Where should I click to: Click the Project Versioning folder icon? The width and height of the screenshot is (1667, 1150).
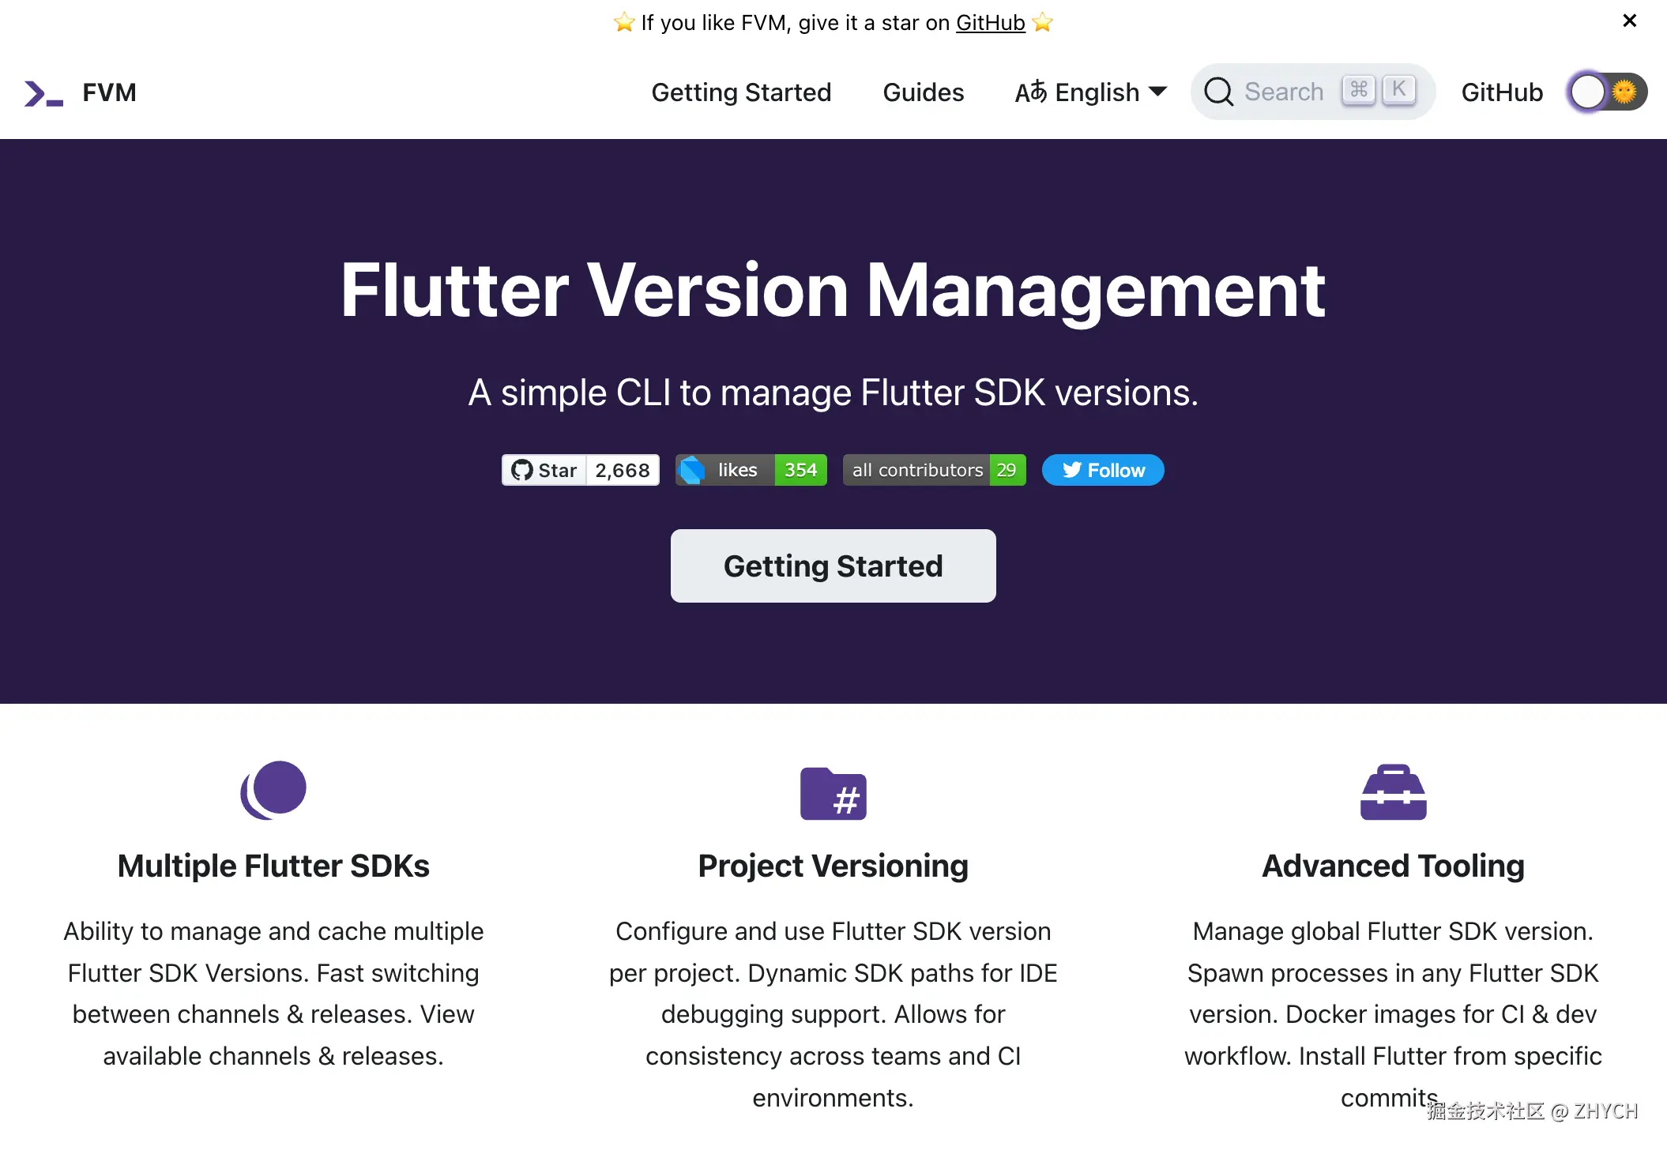[833, 793]
